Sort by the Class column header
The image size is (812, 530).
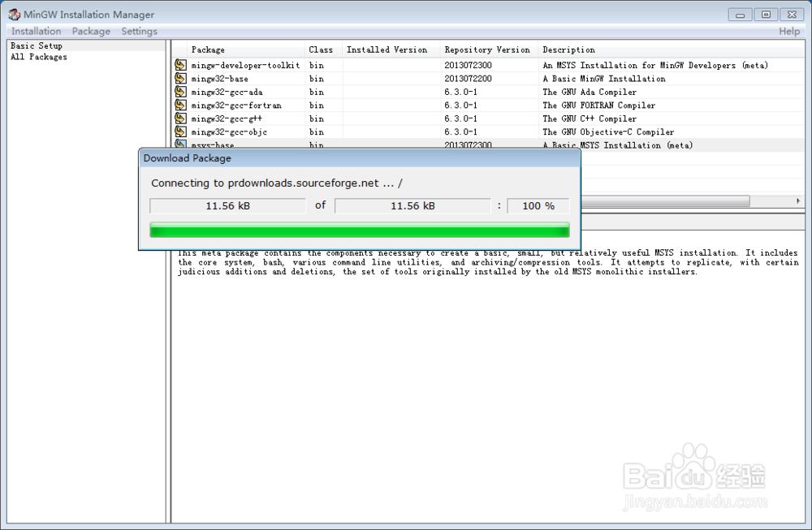pyautogui.click(x=323, y=50)
